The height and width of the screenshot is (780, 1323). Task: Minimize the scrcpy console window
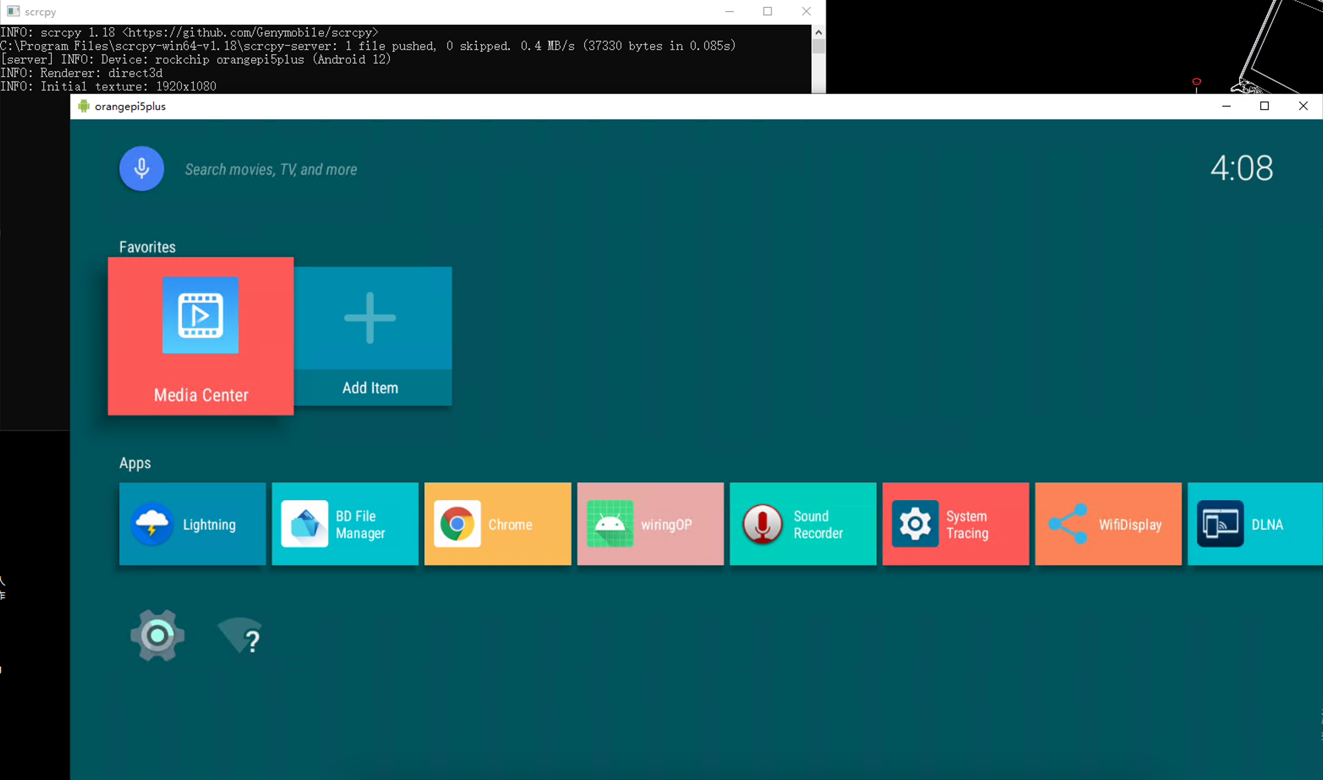click(729, 11)
